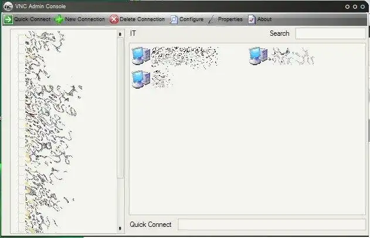
Task: Click the tree scrollbar up arrow
Action: (120, 34)
